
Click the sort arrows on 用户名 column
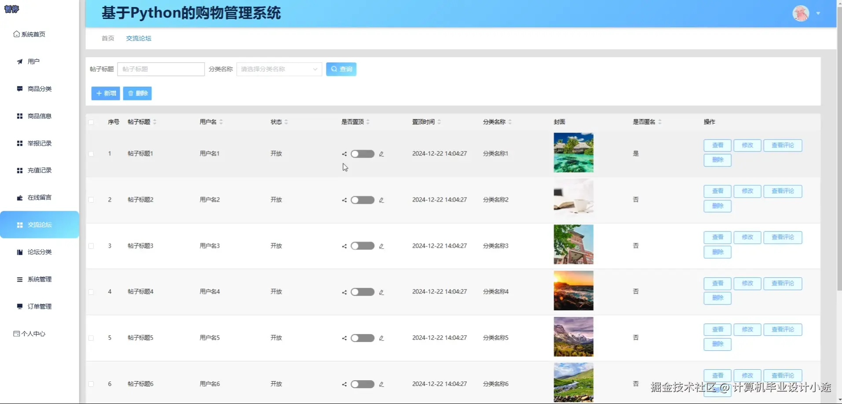click(221, 122)
